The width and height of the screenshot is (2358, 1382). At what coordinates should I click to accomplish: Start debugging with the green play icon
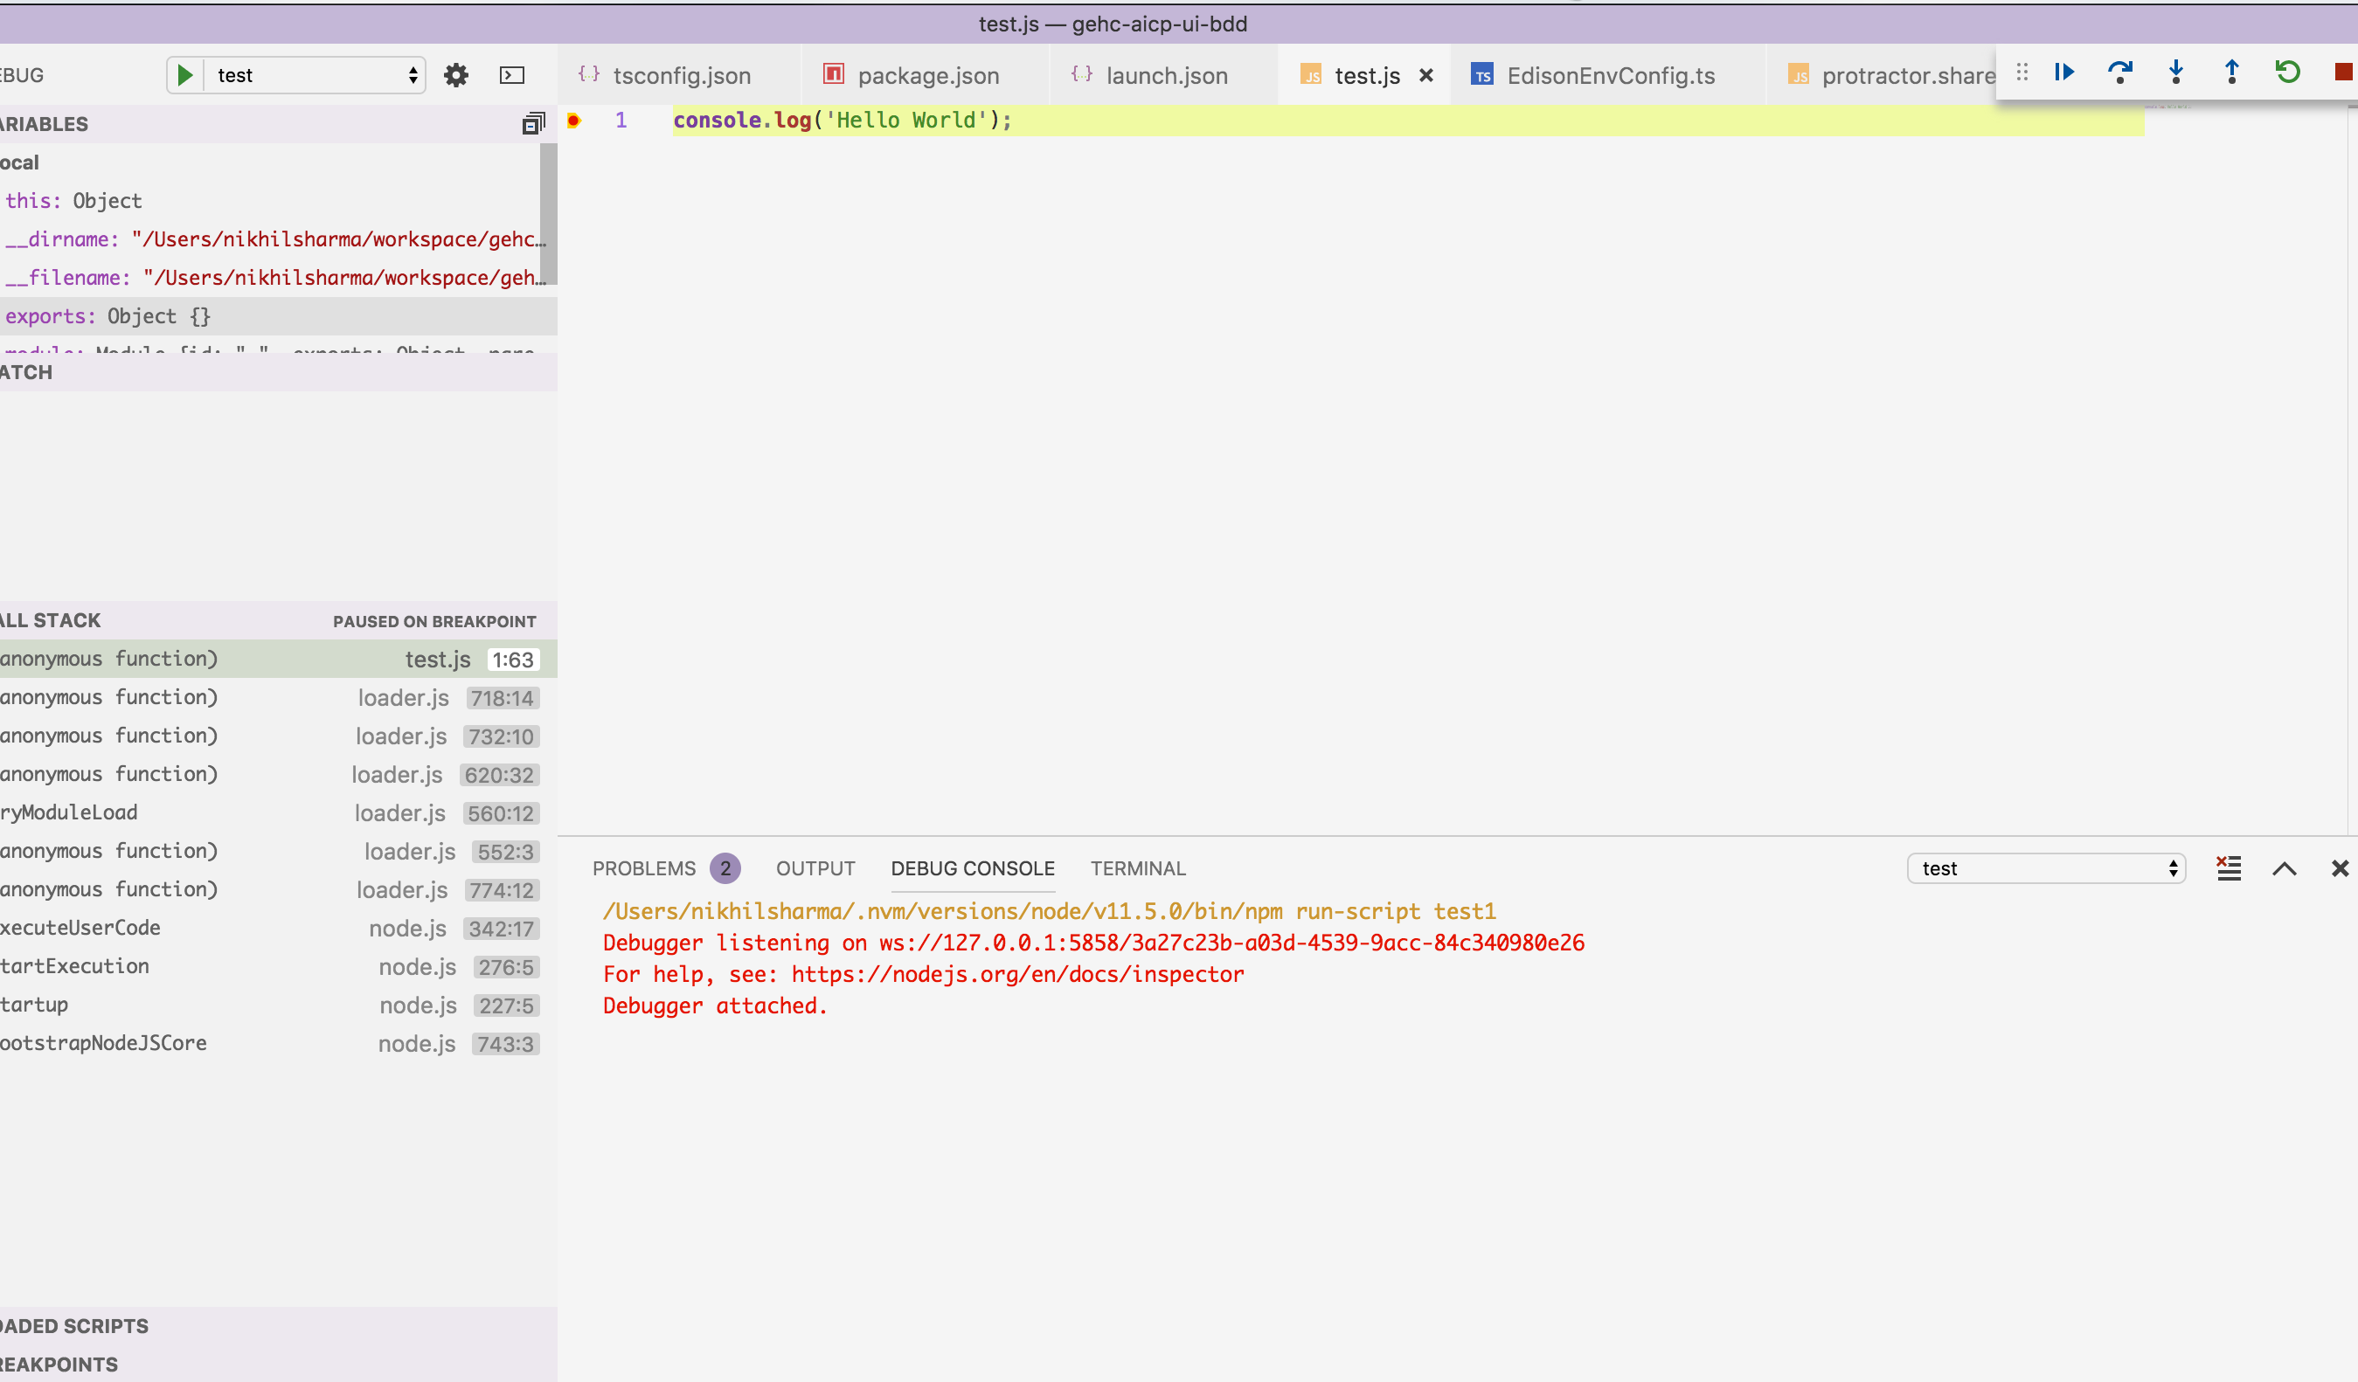tap(184, 75)
